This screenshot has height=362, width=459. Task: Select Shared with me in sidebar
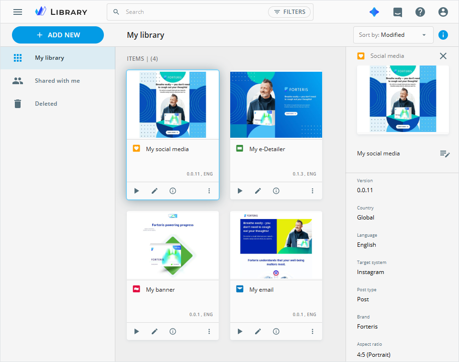click(x=57, y=81)
